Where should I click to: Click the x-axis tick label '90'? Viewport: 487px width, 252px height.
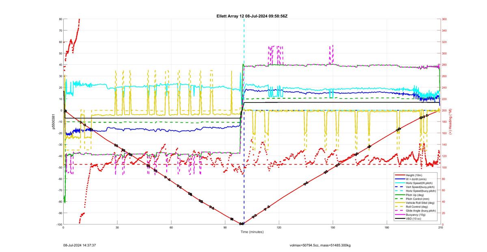click(x=225, y=228)
